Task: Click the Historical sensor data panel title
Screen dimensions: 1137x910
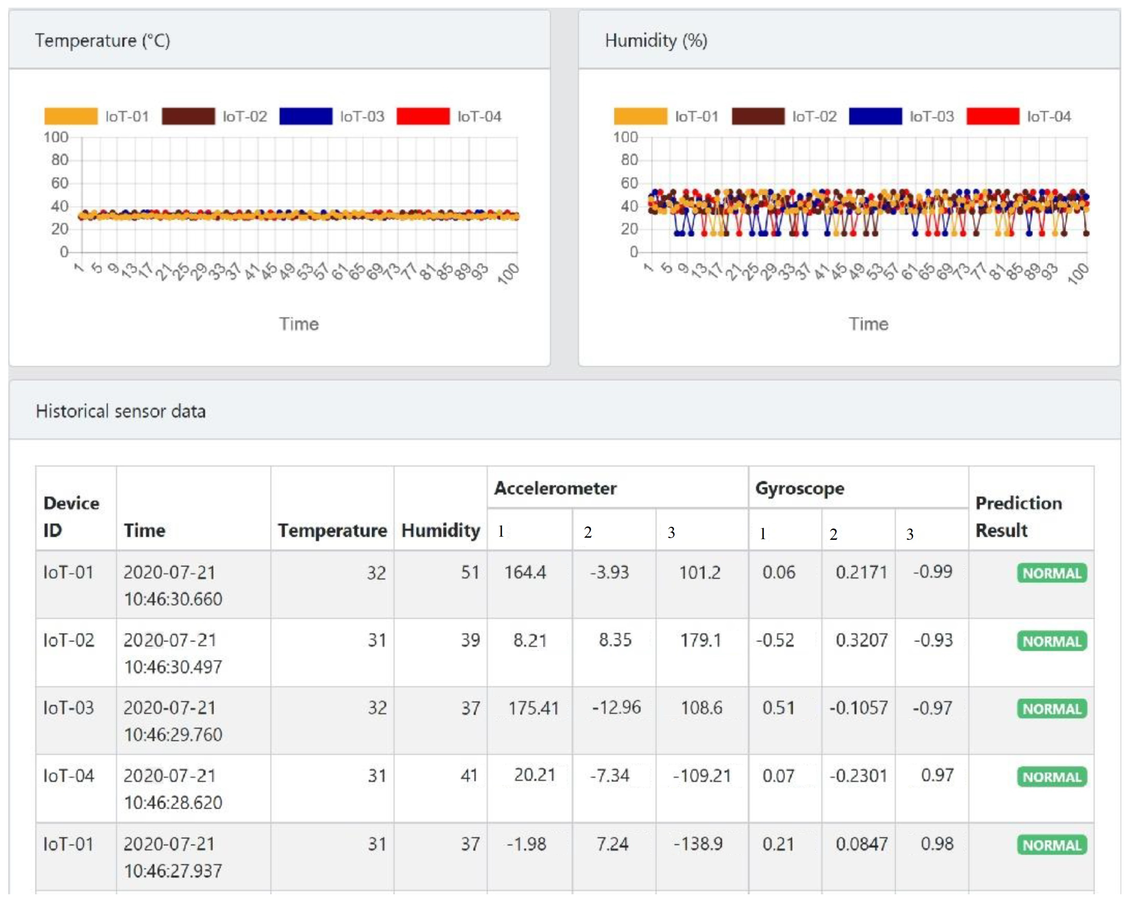Action: pos(121,411)
